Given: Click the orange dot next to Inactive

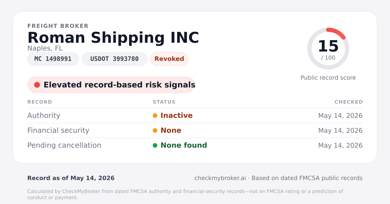Looking at the screenshot, I should tap(155, 116).
